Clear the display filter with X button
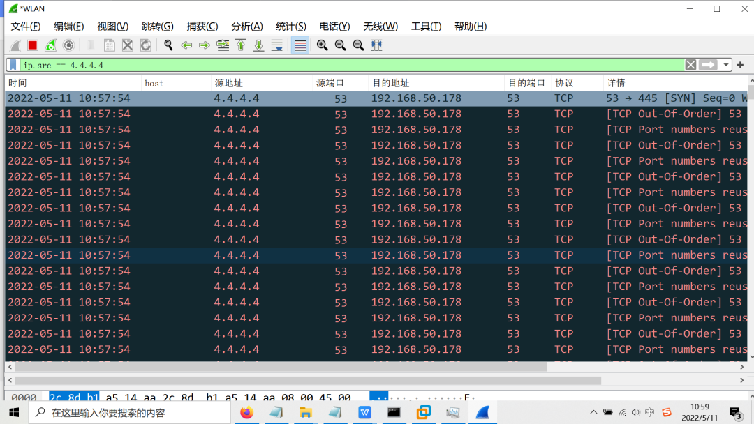The image size is (754, 424). point(690,65)
